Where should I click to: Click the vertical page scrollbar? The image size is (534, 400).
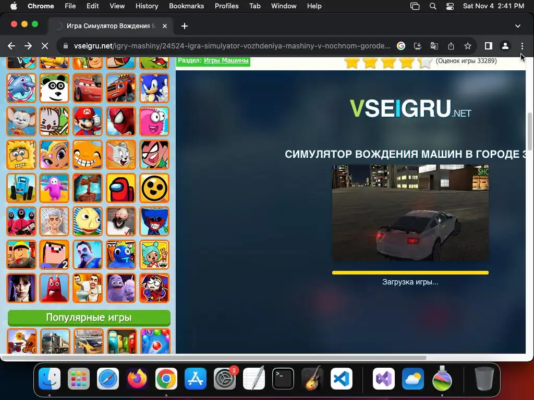coord(530,131)
